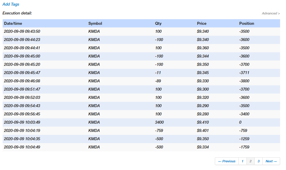Click the Price column header
This screenshot has height=170, width=286.
click(x=202, y=23)
